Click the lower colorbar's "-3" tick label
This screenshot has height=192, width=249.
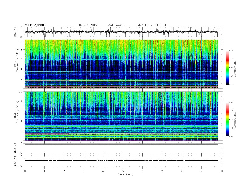click(x=232, y=103)
